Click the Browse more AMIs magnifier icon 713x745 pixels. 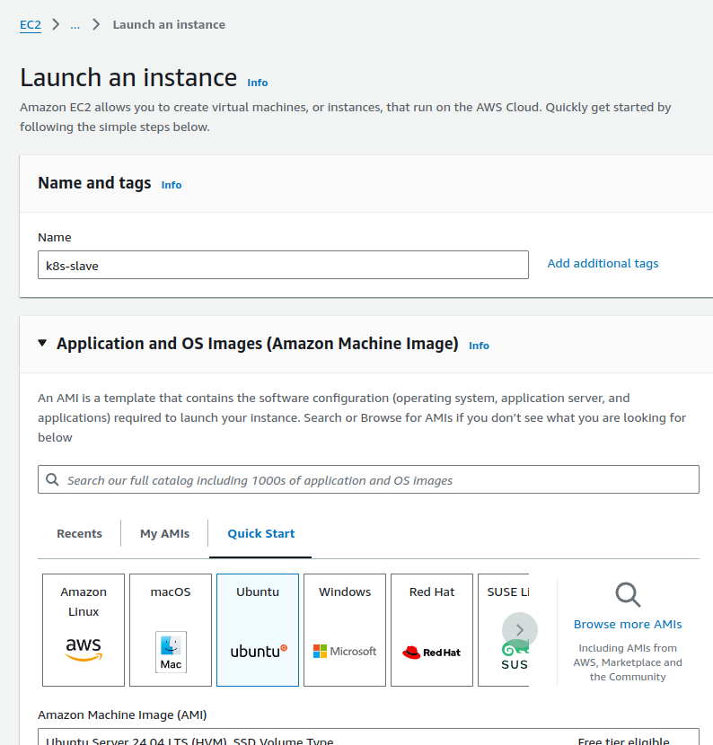point(628,594)
